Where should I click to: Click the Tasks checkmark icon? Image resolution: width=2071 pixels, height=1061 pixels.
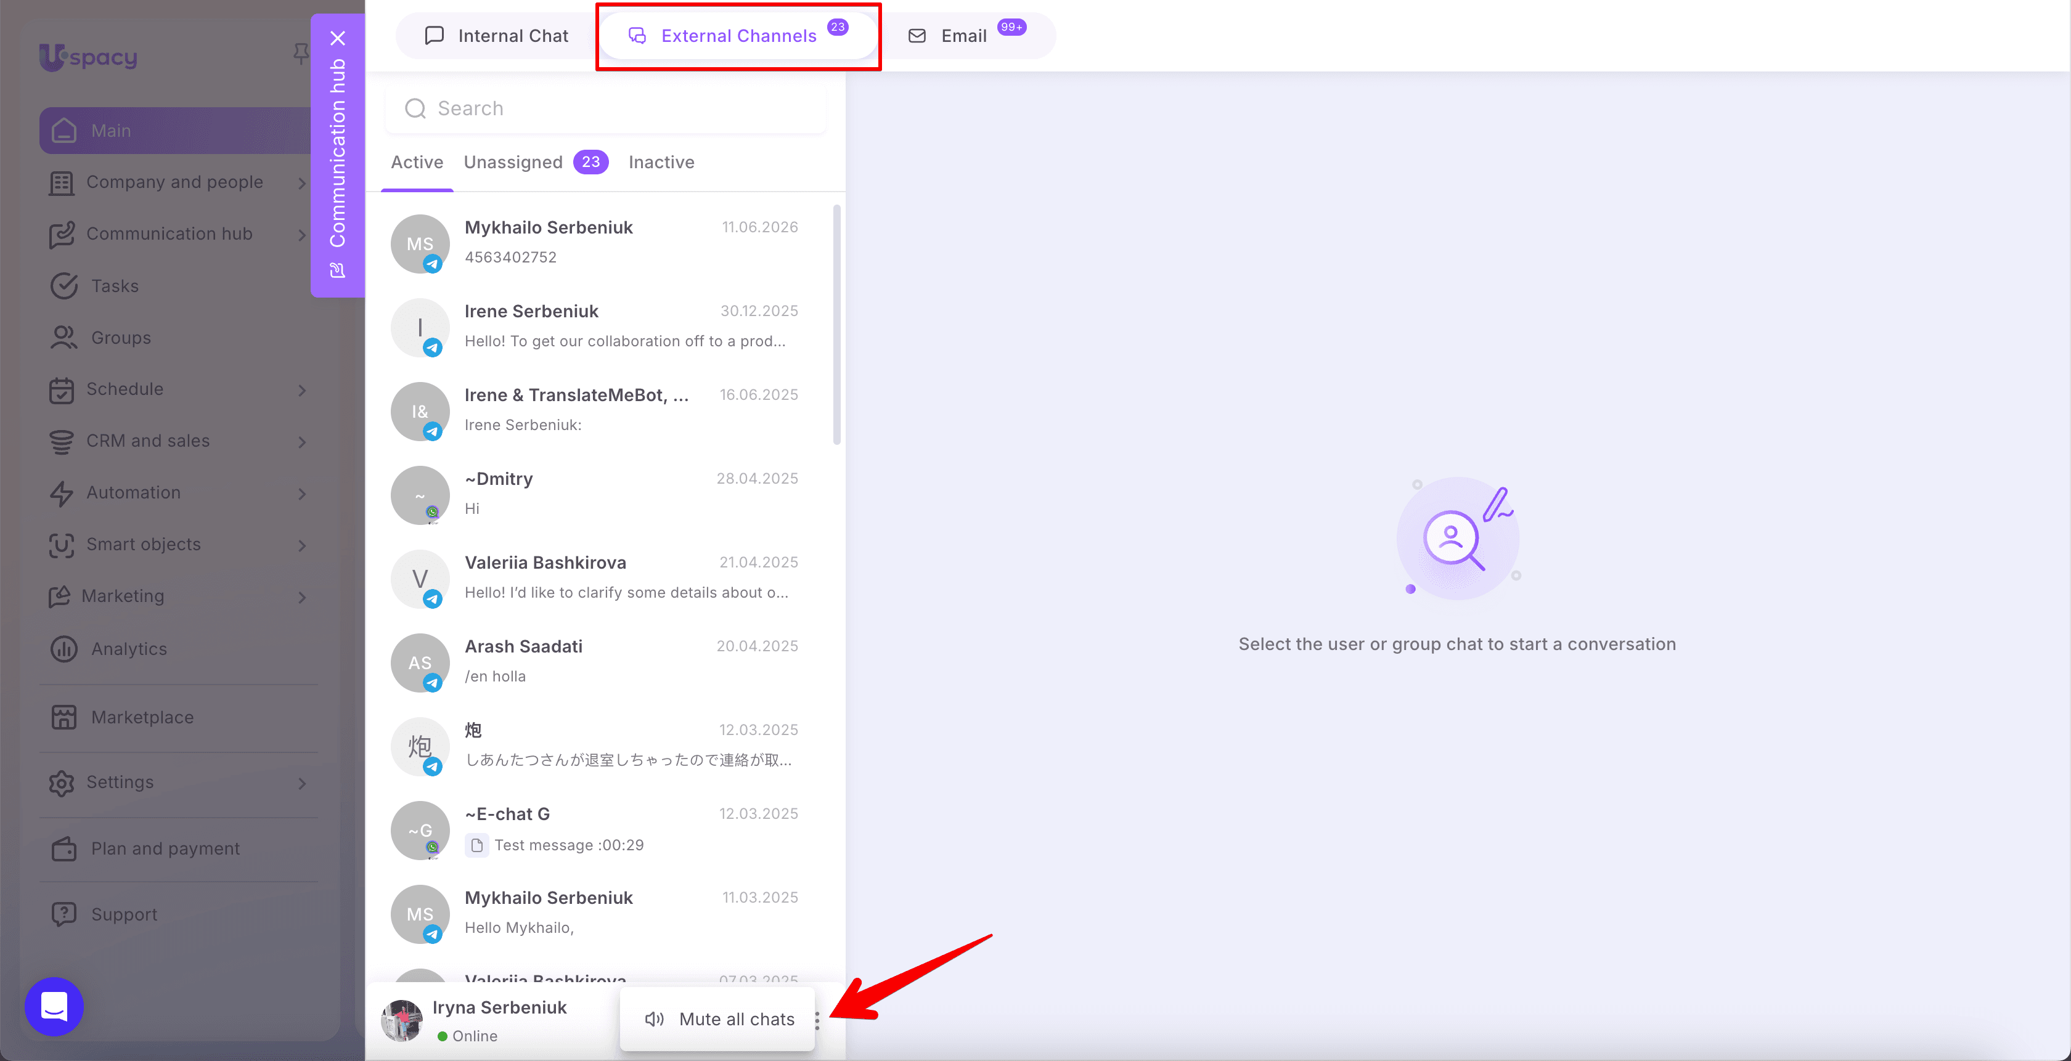click(x=63, y=286)
